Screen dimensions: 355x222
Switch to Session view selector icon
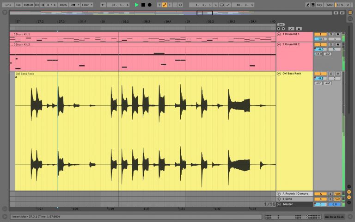350,18
